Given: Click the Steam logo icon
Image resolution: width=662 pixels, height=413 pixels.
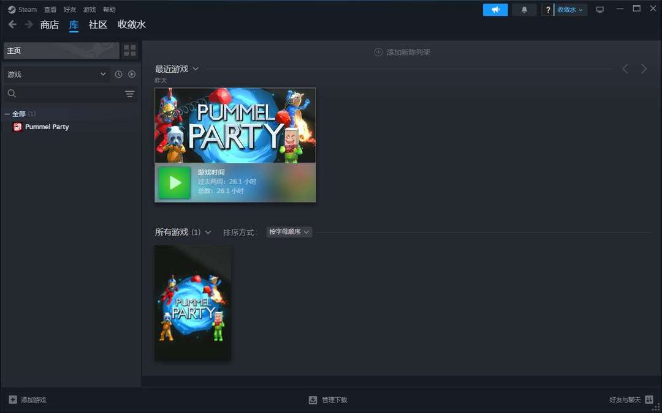Looking at the screenshot, I should tap(12, 10).
